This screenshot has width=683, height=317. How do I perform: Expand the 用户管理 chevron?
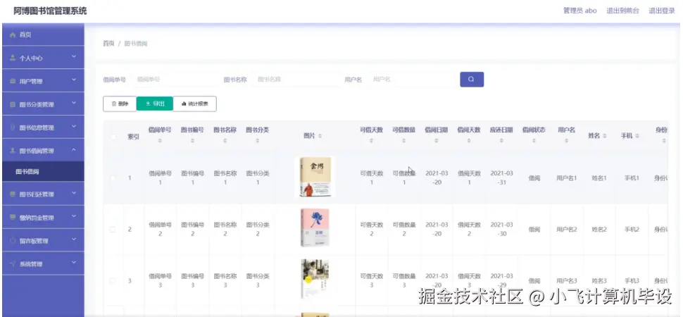tap(74, 80)
